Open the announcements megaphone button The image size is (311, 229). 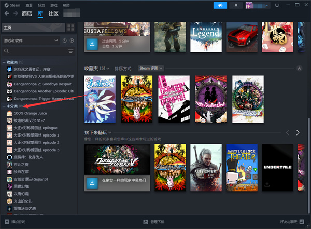(x=220, y=5)
